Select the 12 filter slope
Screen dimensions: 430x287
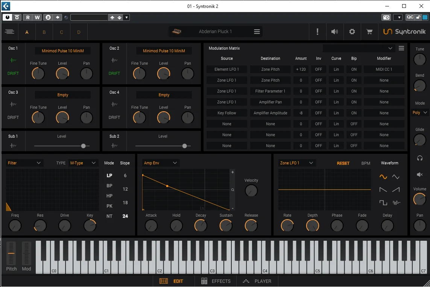(x=125, y=189)
